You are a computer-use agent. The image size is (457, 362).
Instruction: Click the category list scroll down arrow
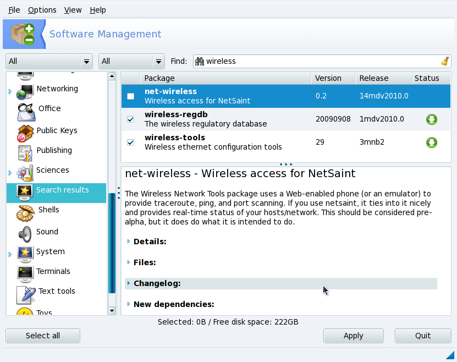click(112, 311)
